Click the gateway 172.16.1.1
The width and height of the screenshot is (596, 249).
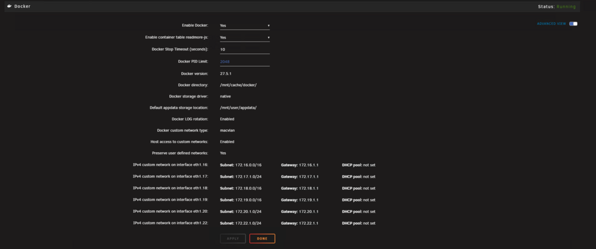[x=309, y=165]
